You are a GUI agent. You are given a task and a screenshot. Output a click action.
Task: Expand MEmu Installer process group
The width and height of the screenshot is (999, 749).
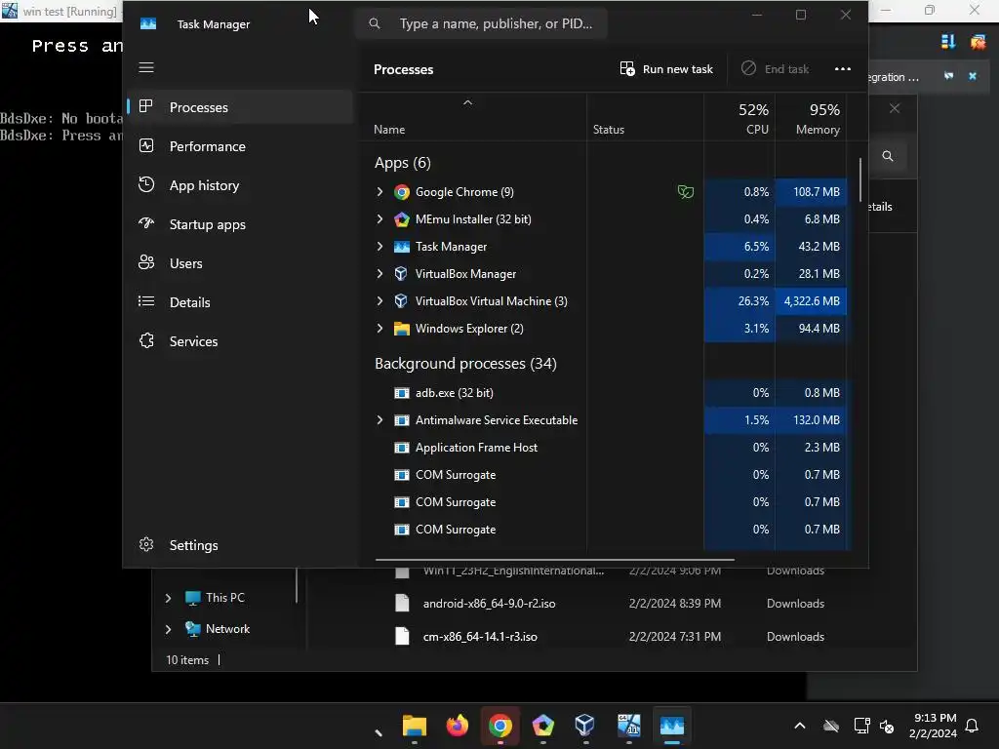click(x=380, y=219)
